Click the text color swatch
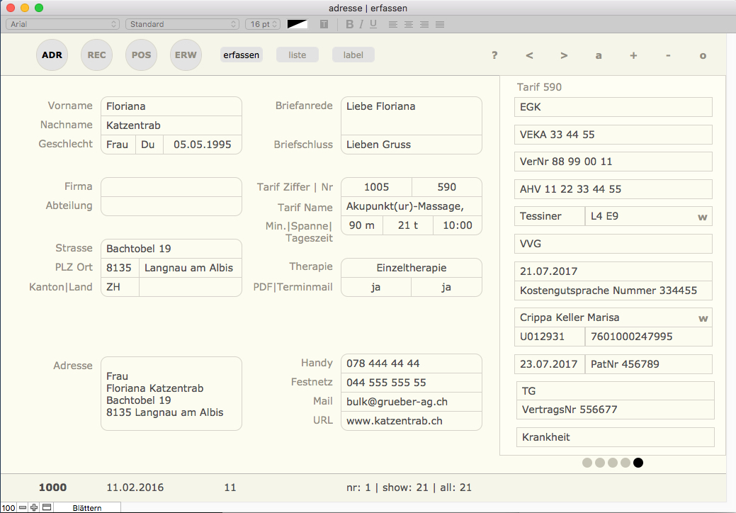 [298, 24]
